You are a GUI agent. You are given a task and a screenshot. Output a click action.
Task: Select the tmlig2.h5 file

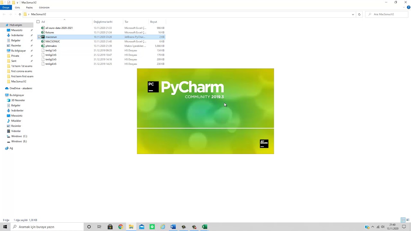[x=51, y=55]
